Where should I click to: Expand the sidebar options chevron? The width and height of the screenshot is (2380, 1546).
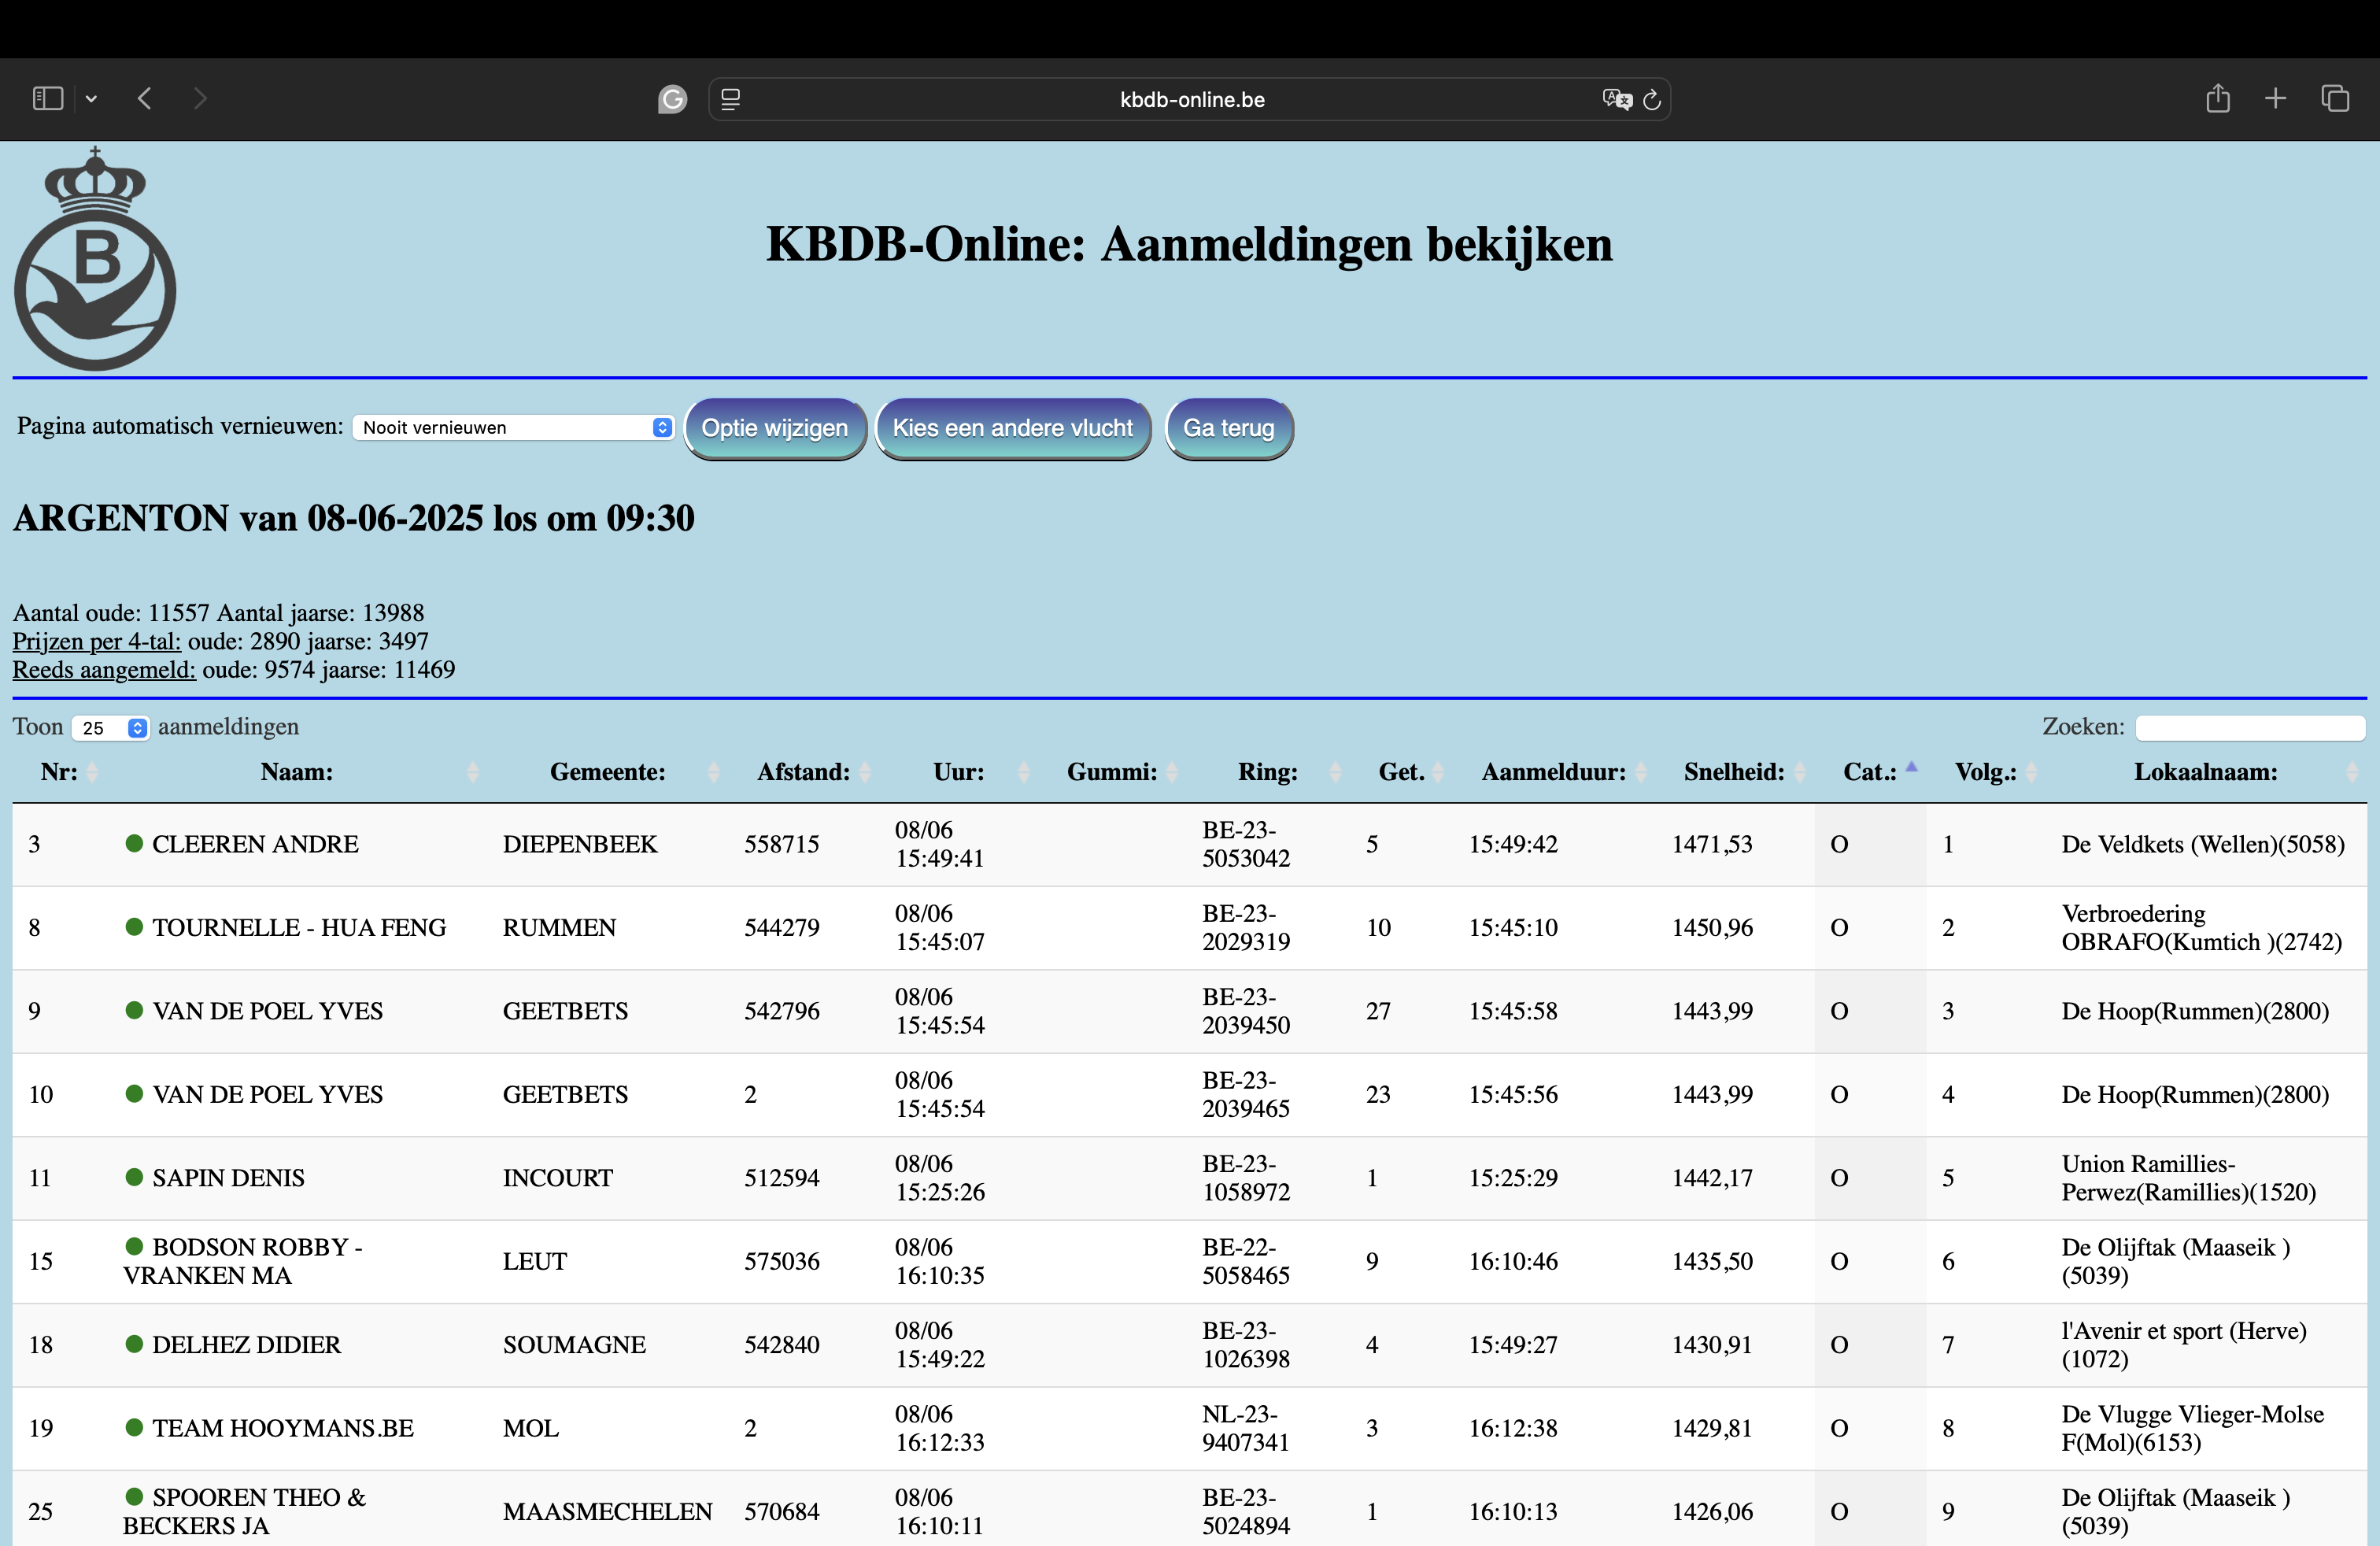[91, 99]
